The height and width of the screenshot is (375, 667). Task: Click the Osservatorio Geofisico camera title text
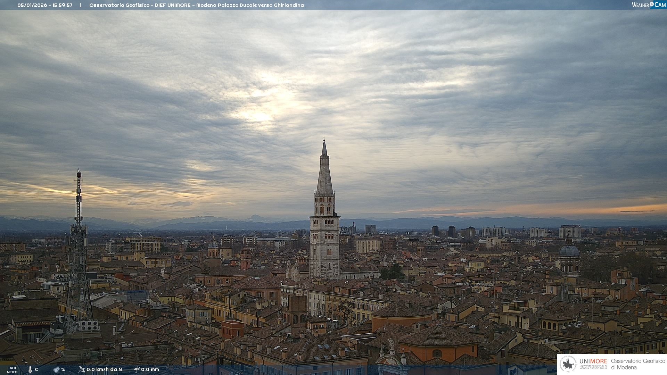[196, 5]
